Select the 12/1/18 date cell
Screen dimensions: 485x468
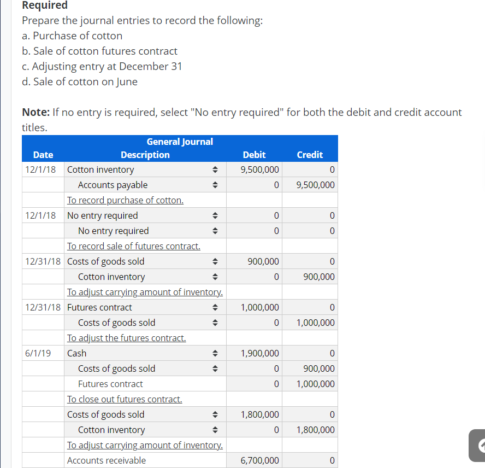coord(43,169)
